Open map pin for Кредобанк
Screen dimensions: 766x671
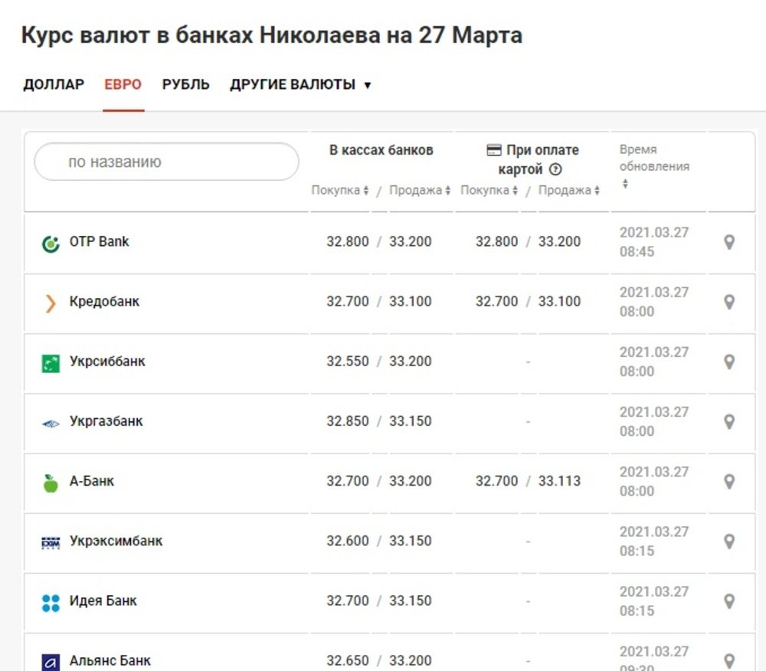(x=729, y=302)
